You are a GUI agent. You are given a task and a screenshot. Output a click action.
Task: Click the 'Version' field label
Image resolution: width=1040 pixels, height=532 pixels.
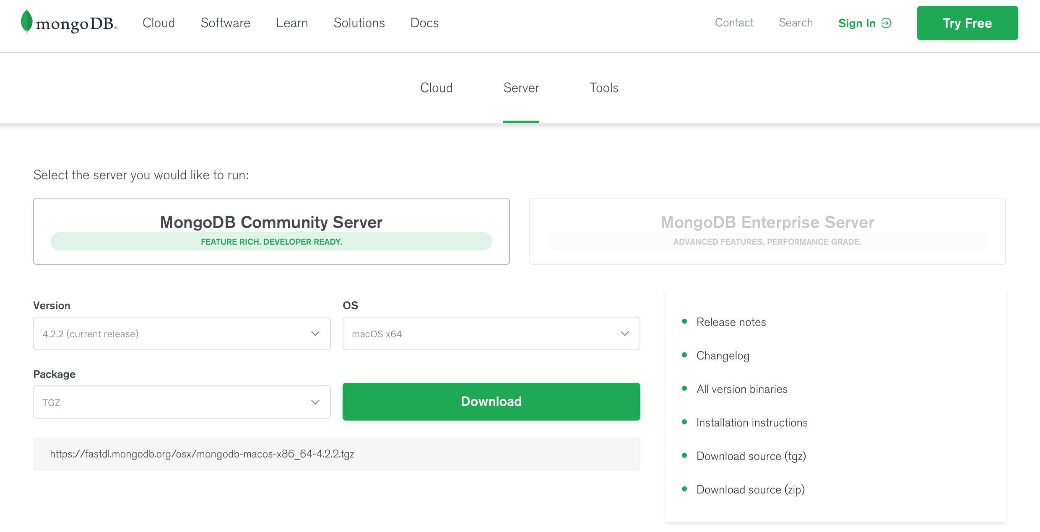point(52,305)
